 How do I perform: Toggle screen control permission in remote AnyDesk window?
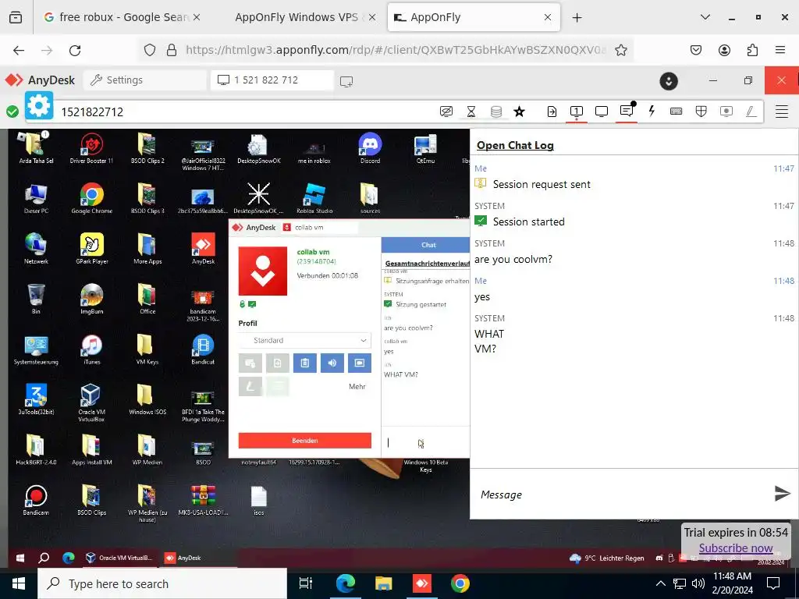(359, 363)
